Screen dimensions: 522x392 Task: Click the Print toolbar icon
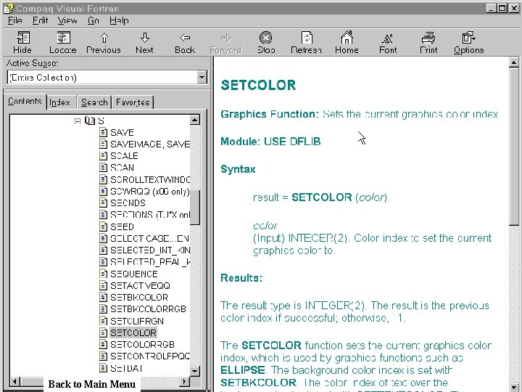[x=428, y=38]
